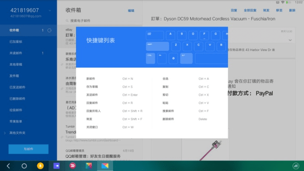This screenshot has width=304, height=171.
Task: Click 转发 in the top toolbar
Action: pyautogui.click(x=266, y=10)
